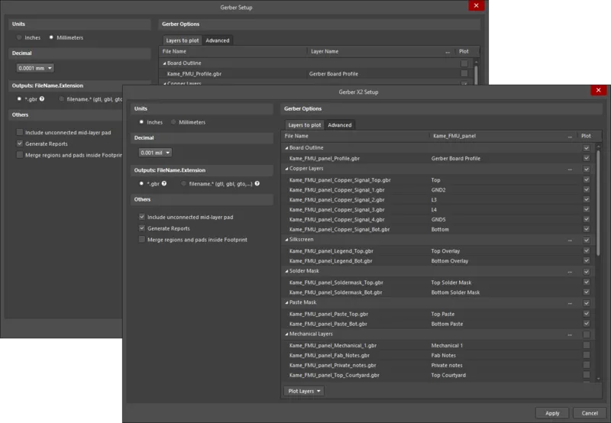Uncheck Generate Reports in Gerber X2 Setup
Image resolution: width=611 pixels, height=423 pixels.
coord(142,228)
